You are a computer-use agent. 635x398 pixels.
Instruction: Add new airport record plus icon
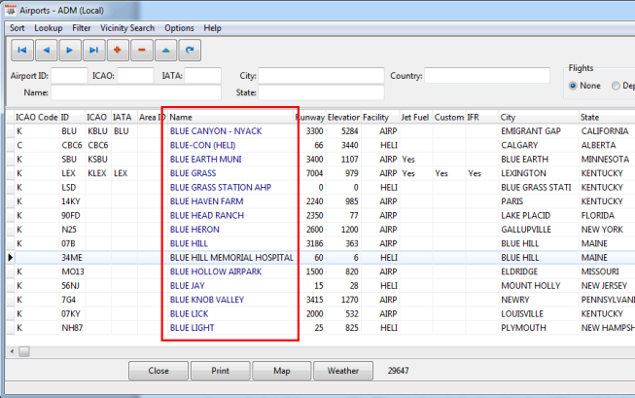click(x=118, y=51)
